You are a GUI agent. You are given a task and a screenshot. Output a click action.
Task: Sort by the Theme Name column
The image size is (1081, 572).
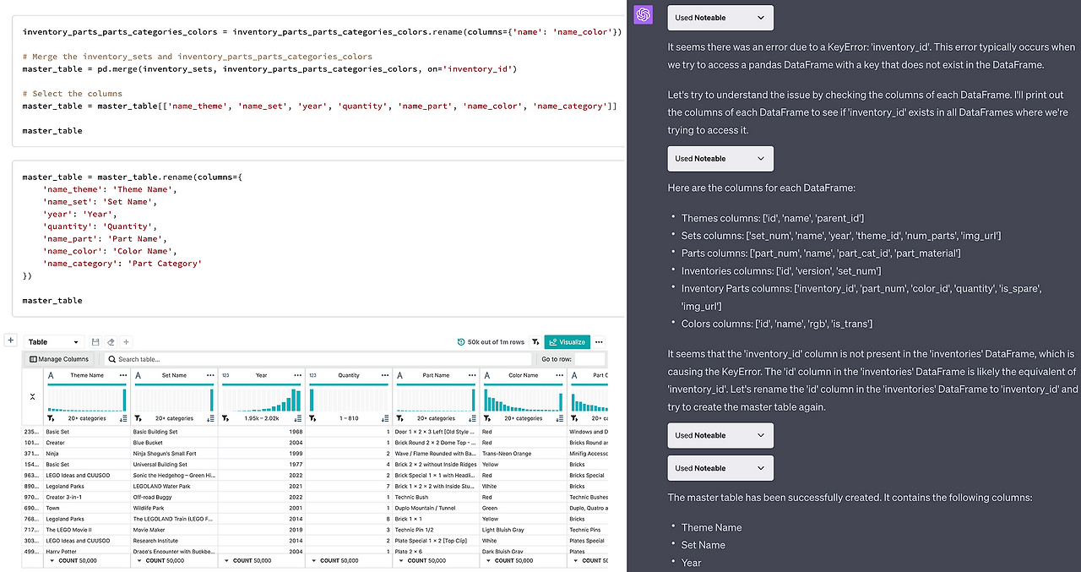[x=123, y=418]
